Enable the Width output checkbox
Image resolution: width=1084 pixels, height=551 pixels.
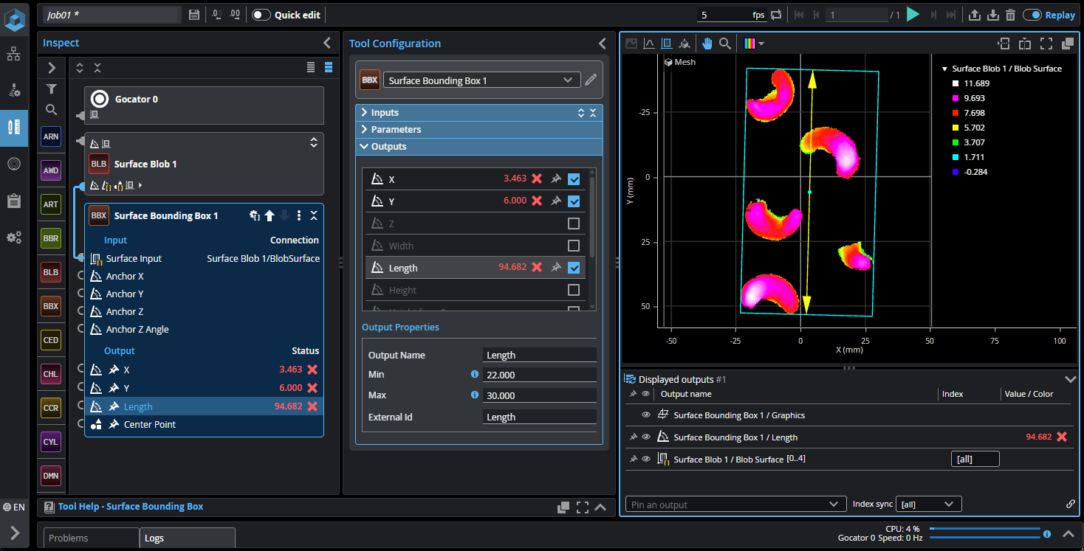point(574,246)
